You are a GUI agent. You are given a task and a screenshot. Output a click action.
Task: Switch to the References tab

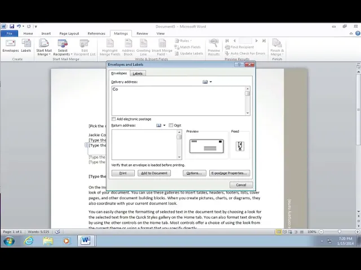point(96,34)
